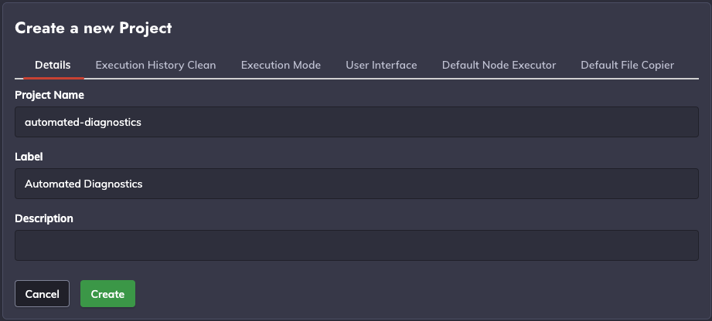Click the Project Name field label
712x321 pixels.
(49, 95)
